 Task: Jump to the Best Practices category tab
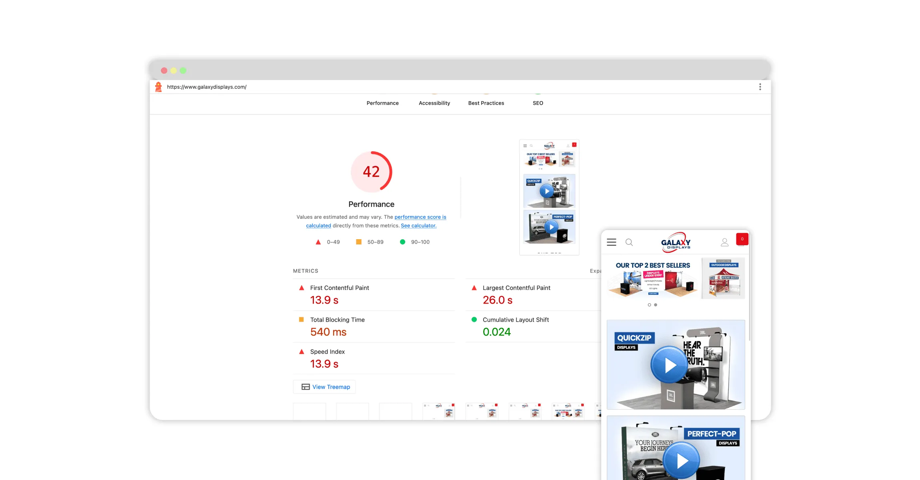tap(486, 103)
